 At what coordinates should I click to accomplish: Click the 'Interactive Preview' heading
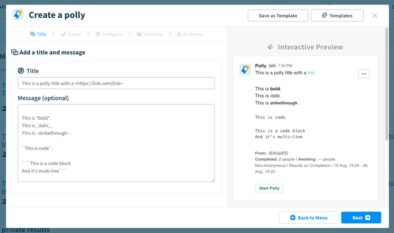pyautogui.click(x=310, y=47)
